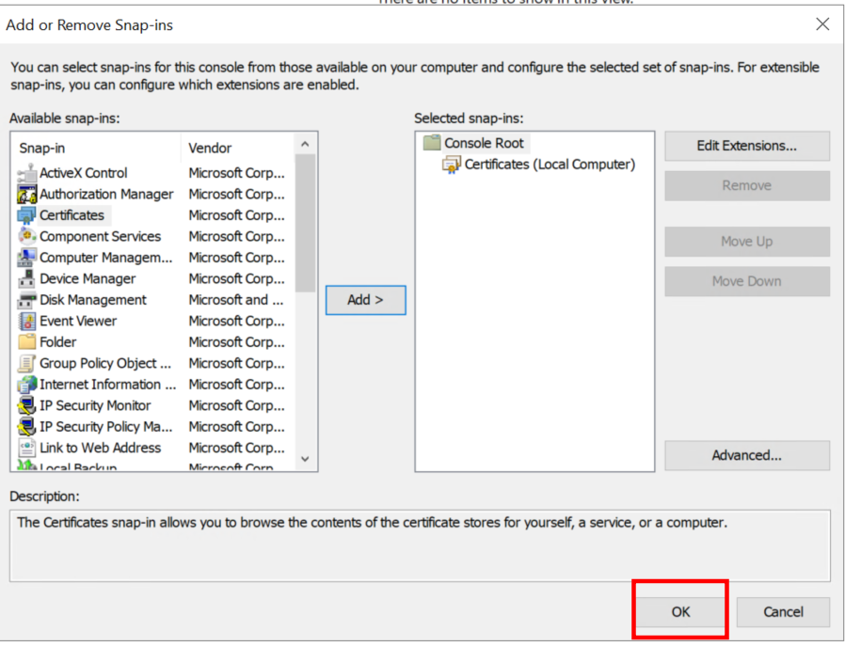Select the Authorization Manager icon

[x=26, y=195]
